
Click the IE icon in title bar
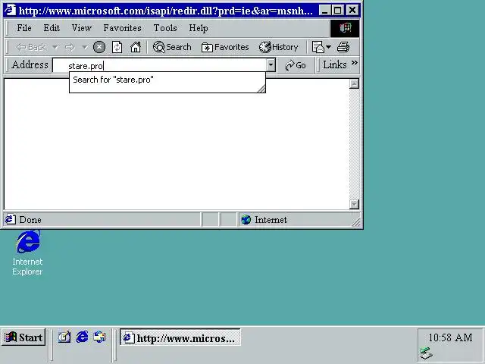[x=10, y=10]
